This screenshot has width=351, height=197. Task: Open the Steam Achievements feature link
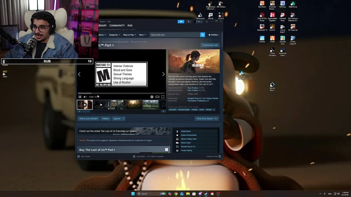tap(189, 135)
